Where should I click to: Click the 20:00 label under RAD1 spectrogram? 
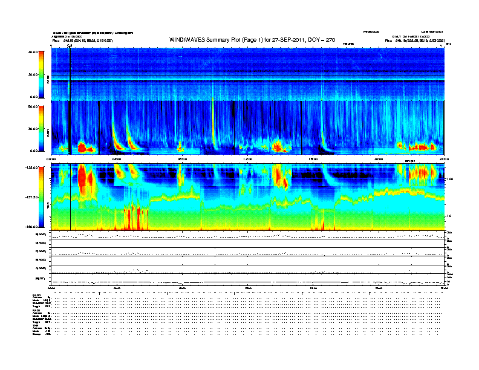click(379, 159)
